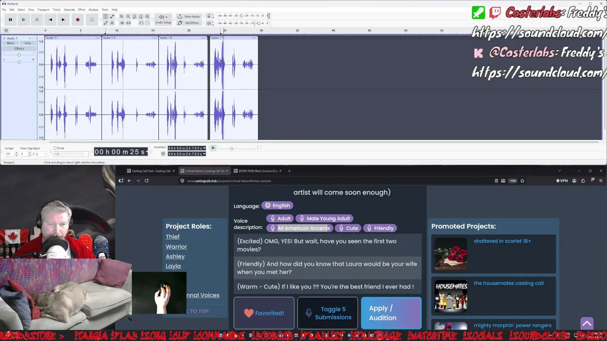Open Effects for Audio 1 track
This screenshot has width=607, height=341.
coord(19,48)
